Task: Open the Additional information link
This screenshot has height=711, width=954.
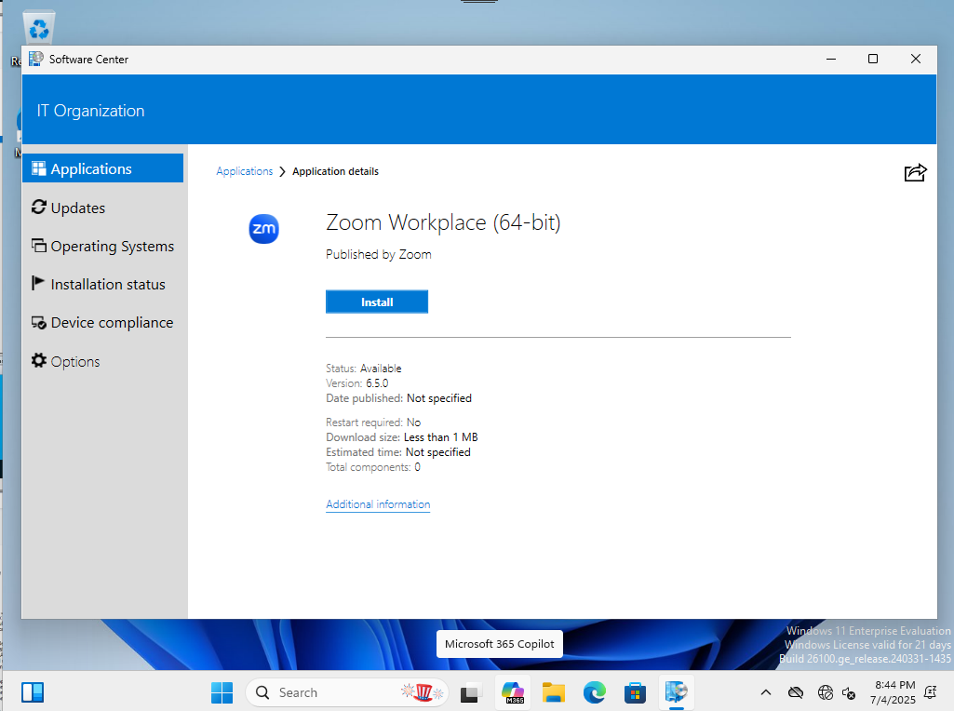Action: coord(378,504)
